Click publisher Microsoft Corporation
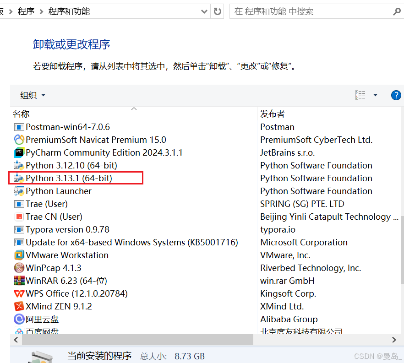The image size is (404, 363). [x=304, y=243]
